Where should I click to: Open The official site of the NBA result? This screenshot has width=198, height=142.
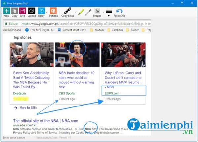(46, 121)
